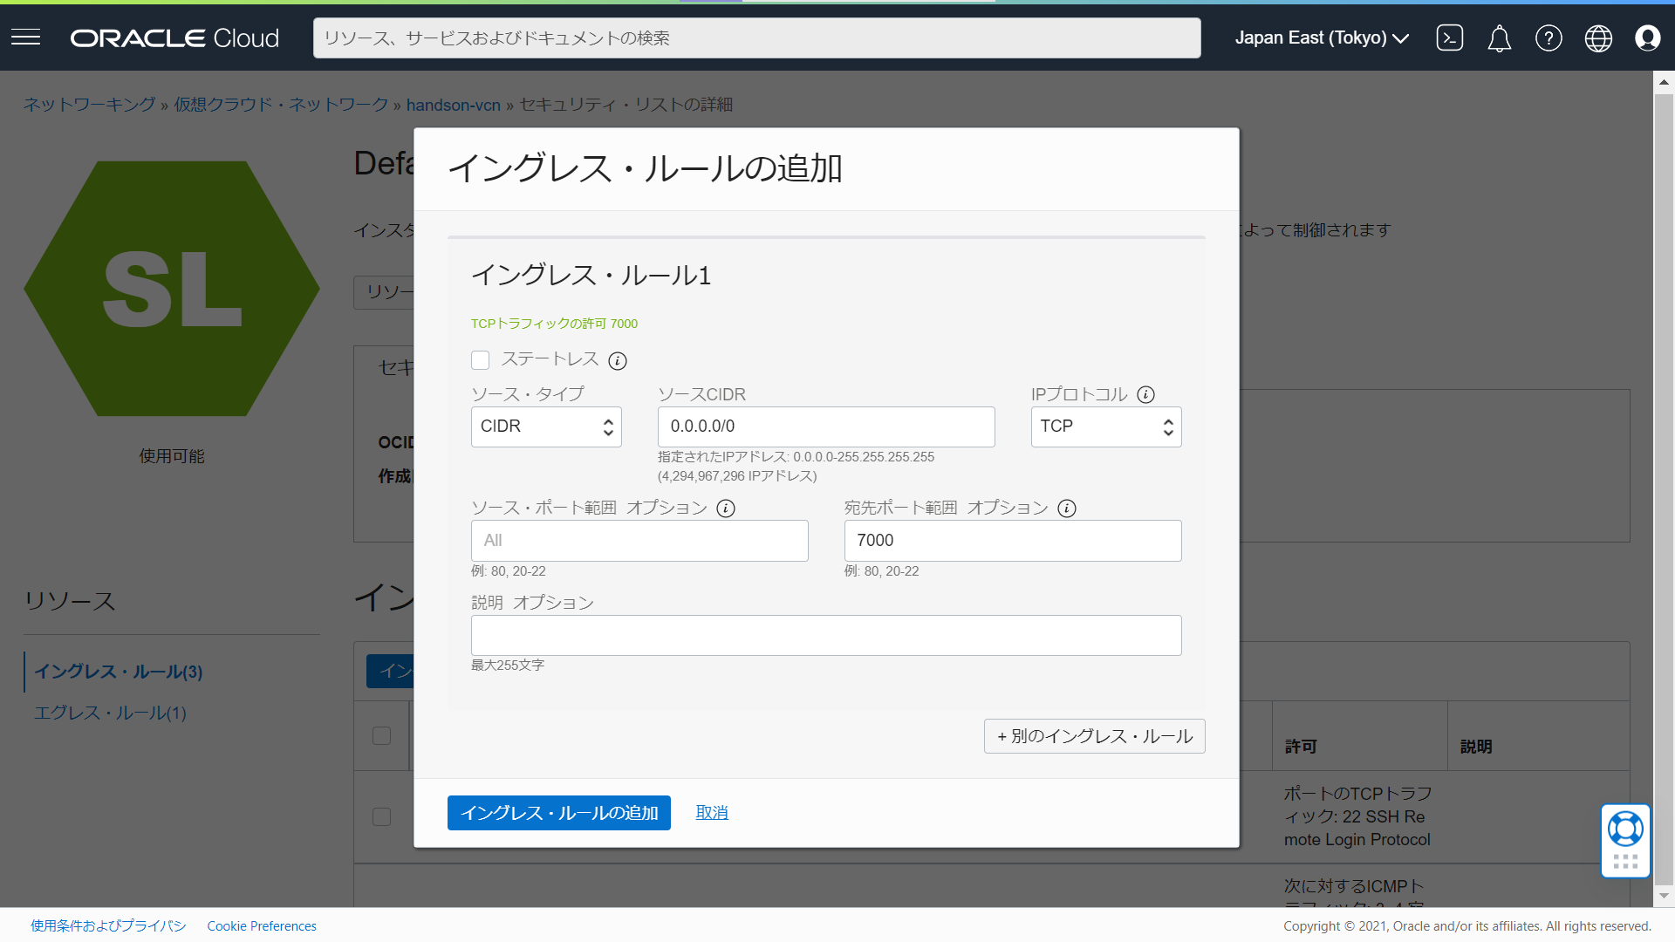Open the IPプロトコル TCP dropdown
The width and height of the screenshot is (1675, 942).
(x=1105, y=427)
